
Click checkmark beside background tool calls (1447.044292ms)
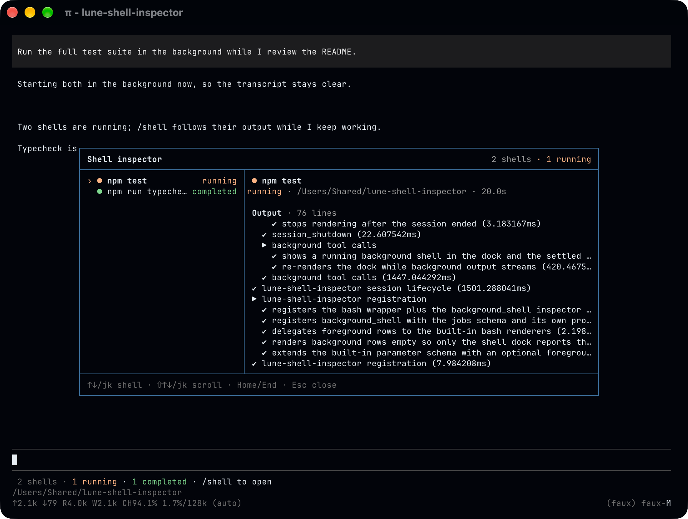point(264,278)
